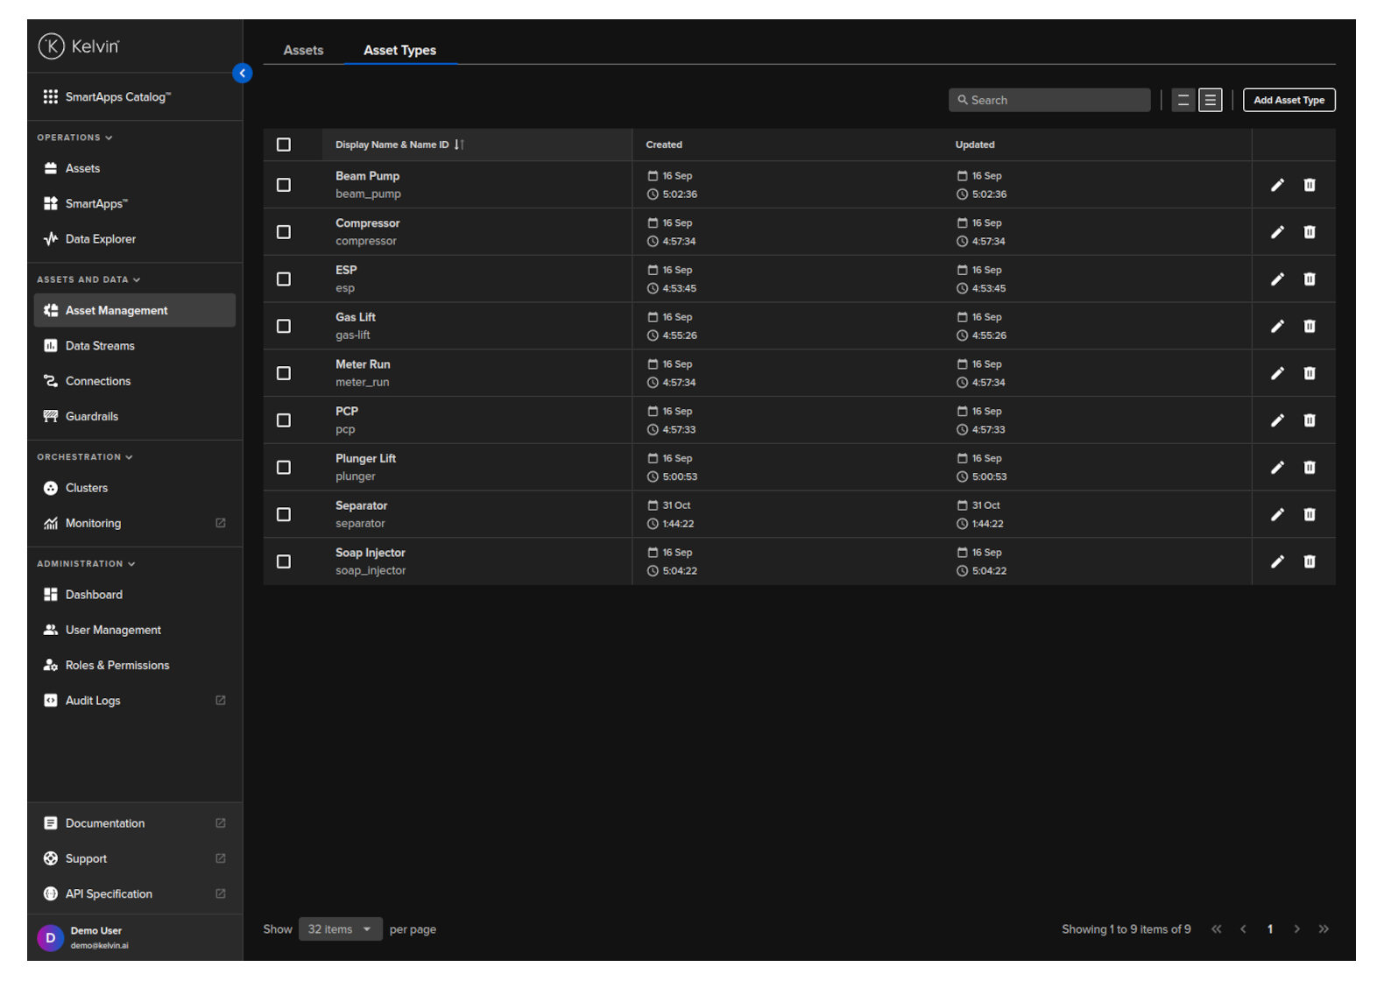The width and height of the screenshot is (1384, 981).
Task: Open the 32 items per page dropdown
Action: point(340,929)
